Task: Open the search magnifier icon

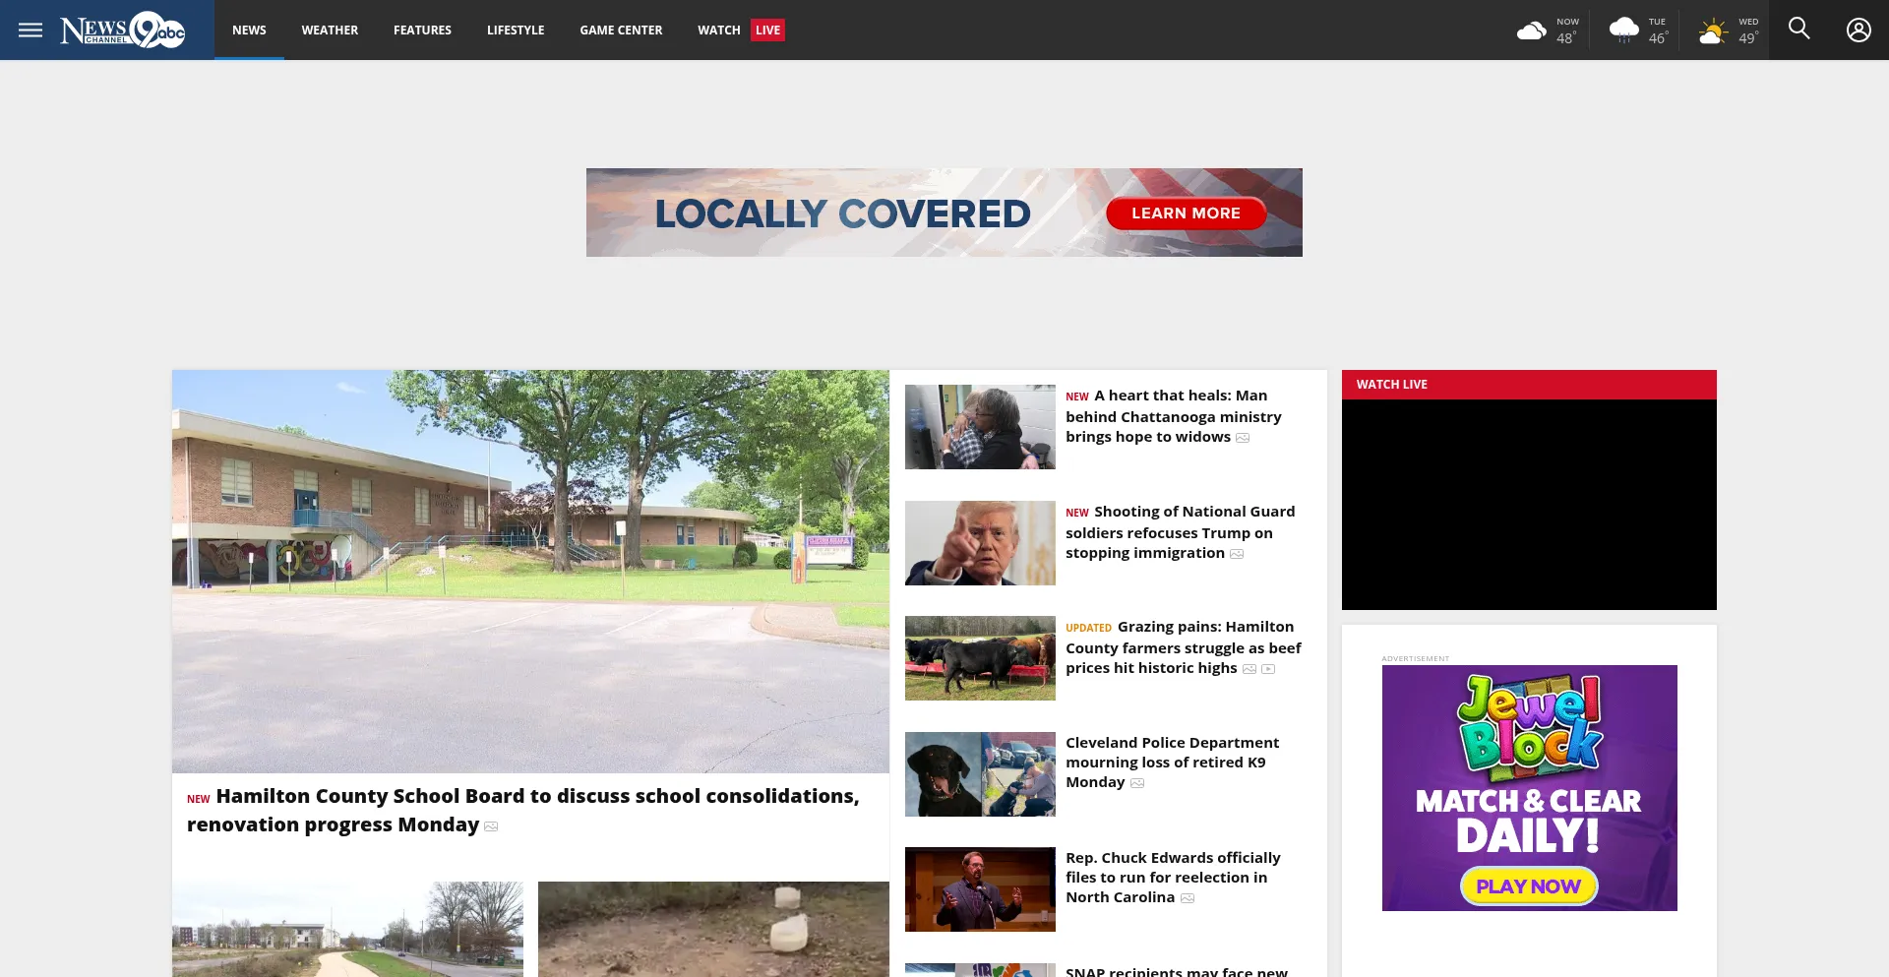Action: point(1798,29)
